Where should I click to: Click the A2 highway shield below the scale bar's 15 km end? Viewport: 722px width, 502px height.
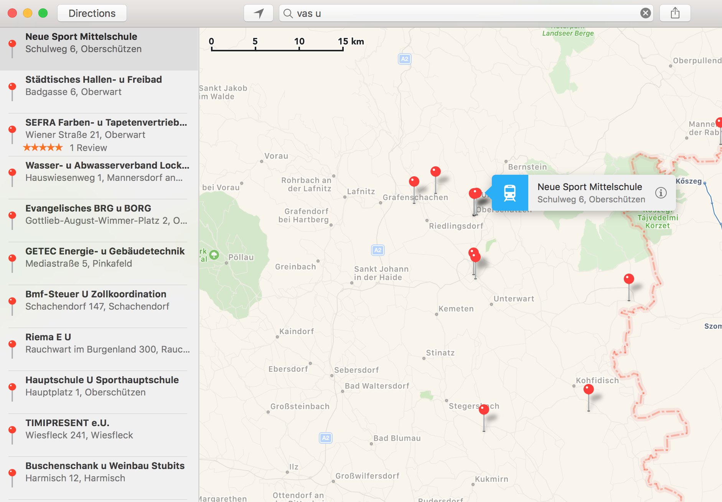[x=405, y=59]
